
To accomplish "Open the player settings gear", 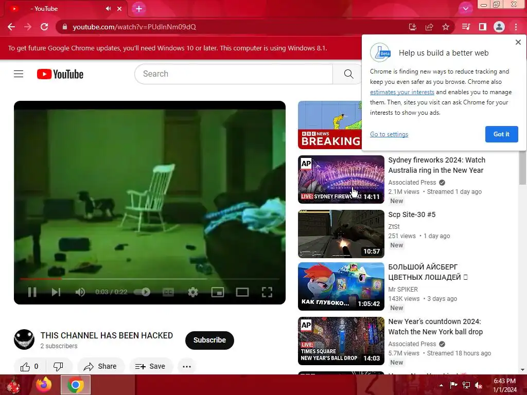I will (x=193, y=292).
